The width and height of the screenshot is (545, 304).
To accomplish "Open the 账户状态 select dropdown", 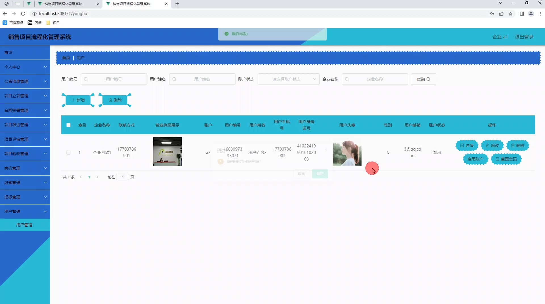I will click(x=288, y=79).
